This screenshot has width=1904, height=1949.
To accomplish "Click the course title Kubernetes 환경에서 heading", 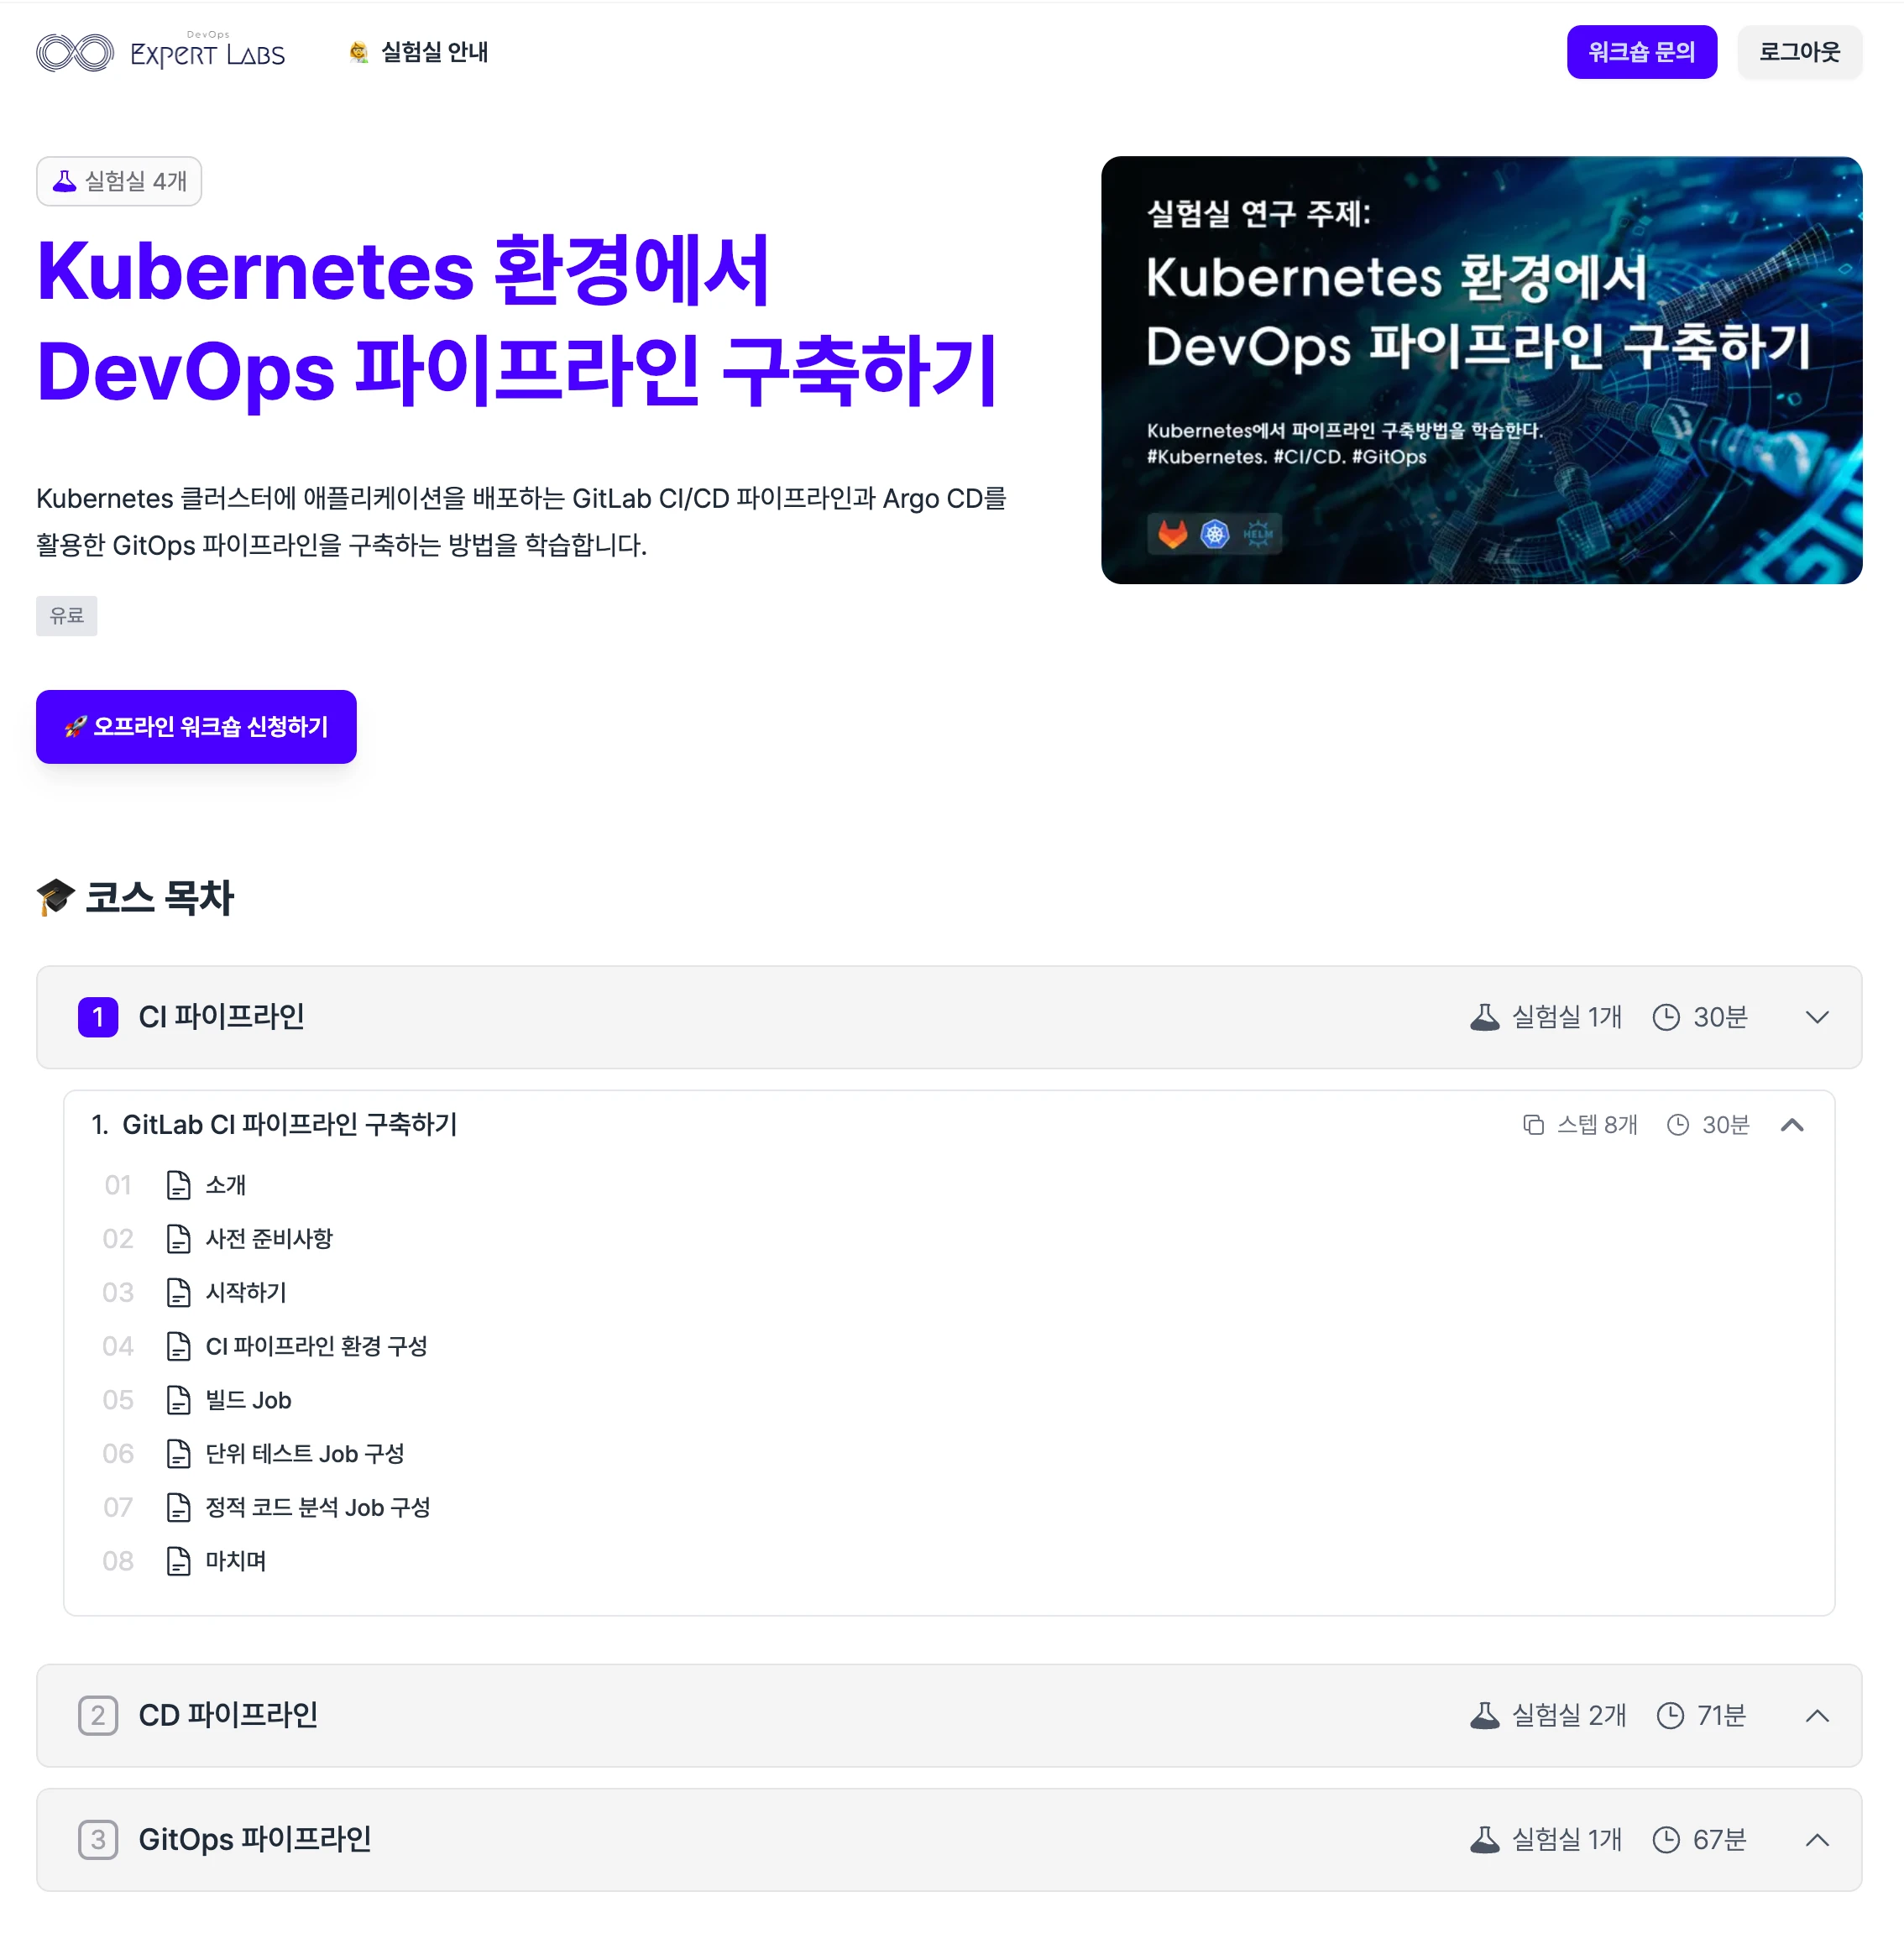I will coord(517,320).
